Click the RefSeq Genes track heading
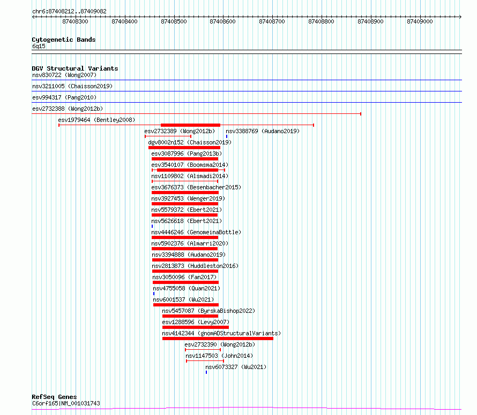The height and width of the screenshot is (415, 477). tap(54, 397)
